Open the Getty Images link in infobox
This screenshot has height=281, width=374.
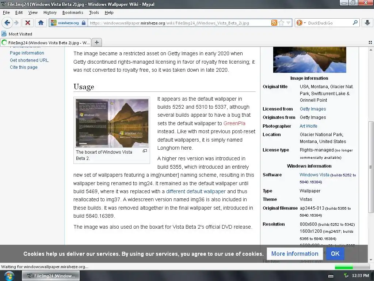tap(313, 109)
